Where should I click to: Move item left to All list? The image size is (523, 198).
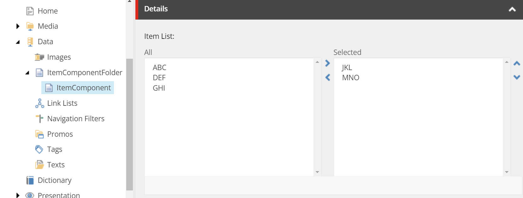[x=328, y=77]
